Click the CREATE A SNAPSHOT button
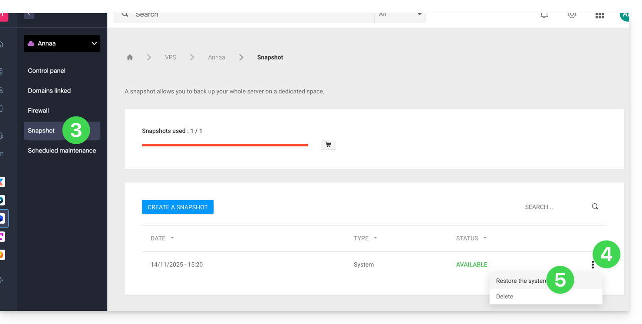This screenshot has height=324, width=642. pyautogui.click(x=178, y=207)
